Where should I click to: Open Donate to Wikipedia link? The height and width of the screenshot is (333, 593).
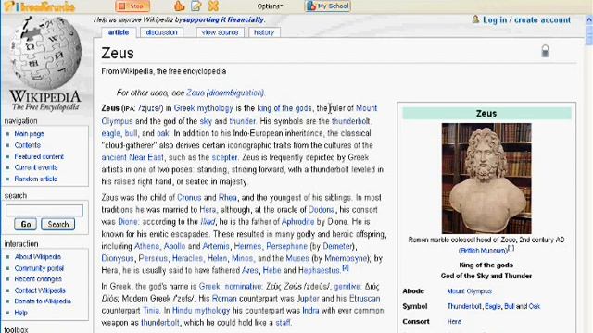pyautogui.click(x=43, y=302)
